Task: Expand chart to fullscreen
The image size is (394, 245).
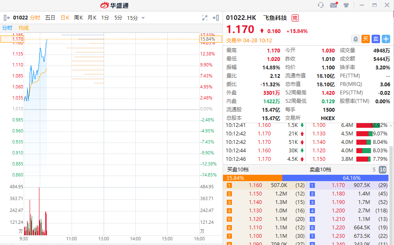Action: point(205,18)
